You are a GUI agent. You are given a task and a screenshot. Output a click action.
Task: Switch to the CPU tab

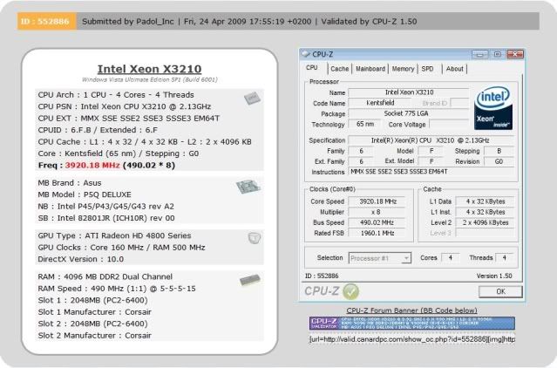(x=312, y=68)
